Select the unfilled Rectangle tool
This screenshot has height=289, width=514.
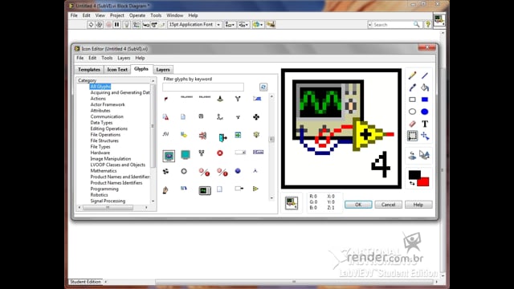[x=412, y=100]
